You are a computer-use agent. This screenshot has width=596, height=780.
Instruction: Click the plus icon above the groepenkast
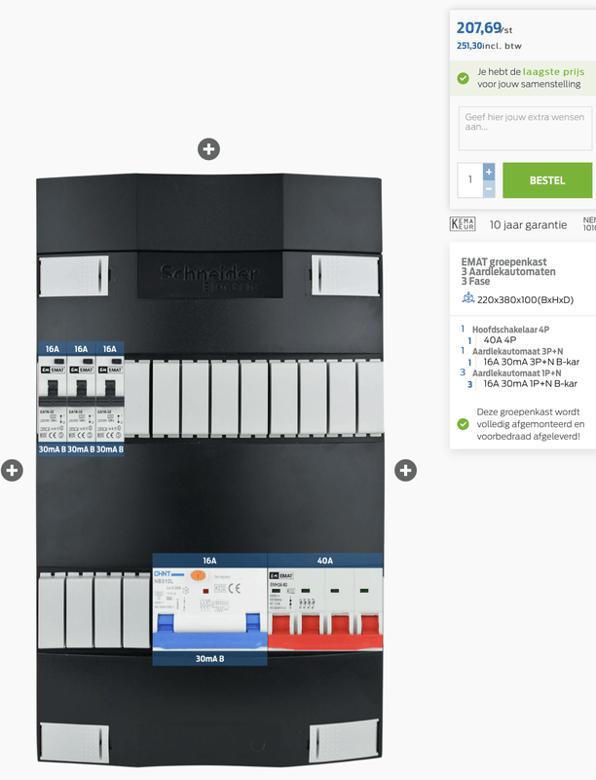pos(208,149)
